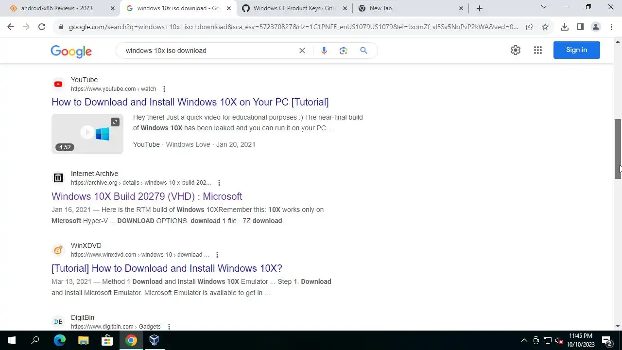Sign in to Google
Viewport: 622px width, 350px height.
[577, 50]
